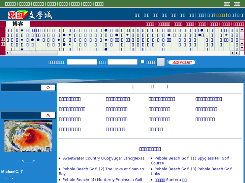
Task: Click the yellow highlighted item in the top navigation
Action: pos(221,15)
